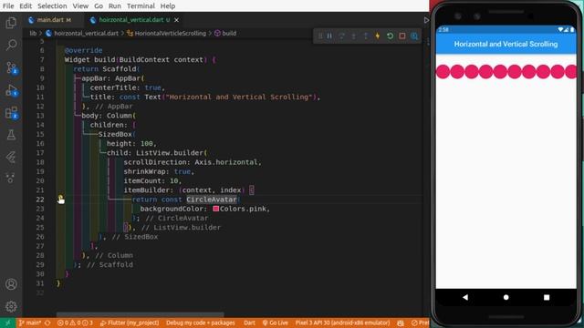Screen dimensions: 584x328
Task: Click the horizontal scrollbar under the editor
Action: click(140, 314)
